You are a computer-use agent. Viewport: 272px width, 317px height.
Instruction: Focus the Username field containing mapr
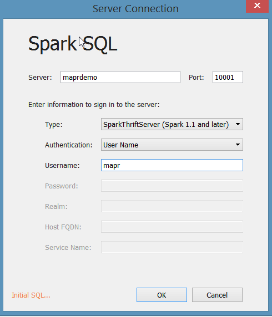172,165
